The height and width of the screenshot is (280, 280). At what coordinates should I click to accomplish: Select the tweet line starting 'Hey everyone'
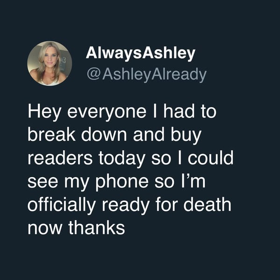122,113
